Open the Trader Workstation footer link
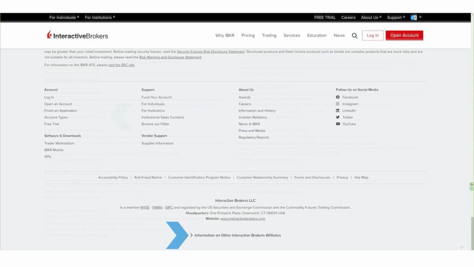Image resolution: width=474 pixels, height=267 pixels. pyautogui.click(x=59, y=143)
